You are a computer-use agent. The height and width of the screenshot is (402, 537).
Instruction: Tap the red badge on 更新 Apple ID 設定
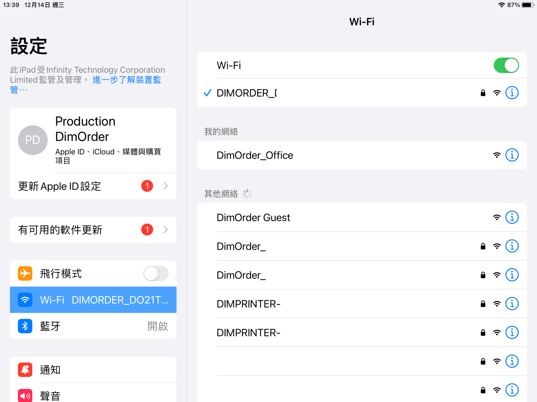click(147, 186)
